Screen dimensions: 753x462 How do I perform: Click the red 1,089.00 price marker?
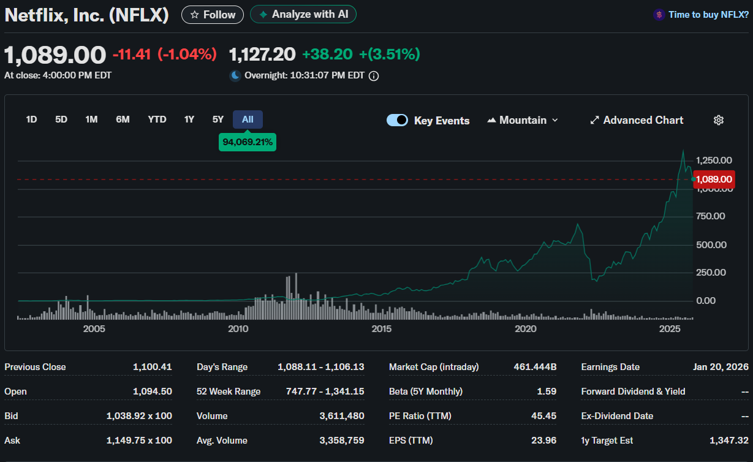click(x=714, y=180)
